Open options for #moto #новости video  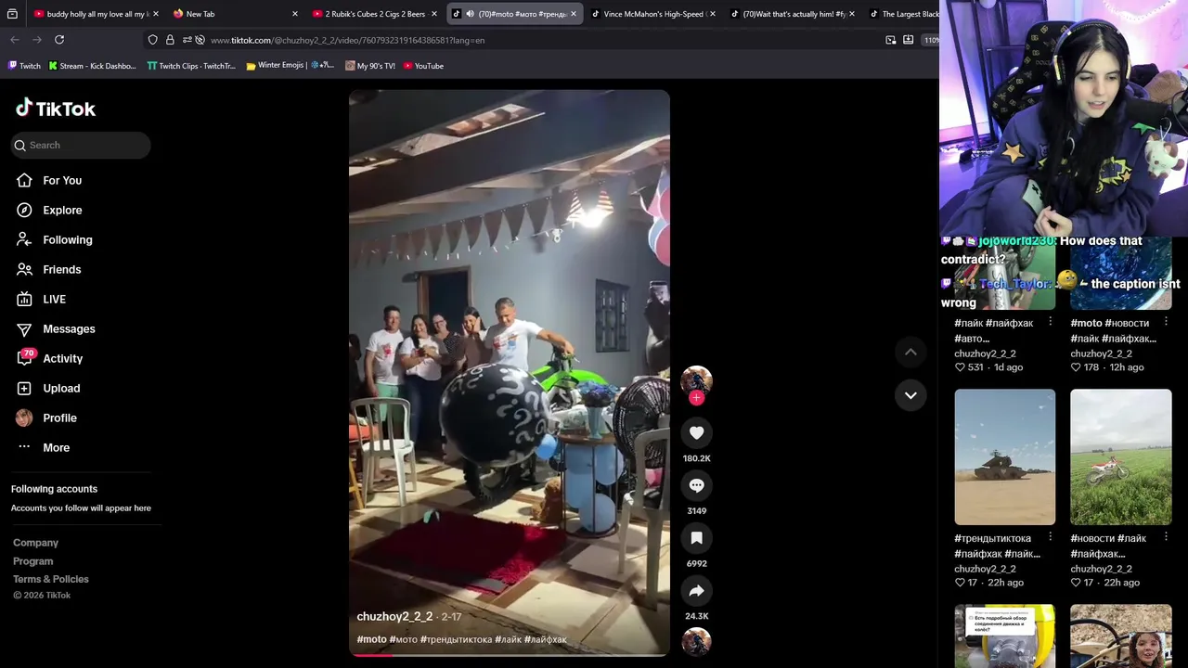point(1166,322)
